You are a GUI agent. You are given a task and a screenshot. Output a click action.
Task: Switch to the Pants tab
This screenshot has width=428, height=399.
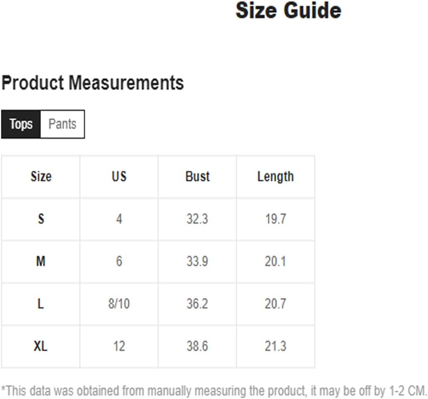point(62,124)
